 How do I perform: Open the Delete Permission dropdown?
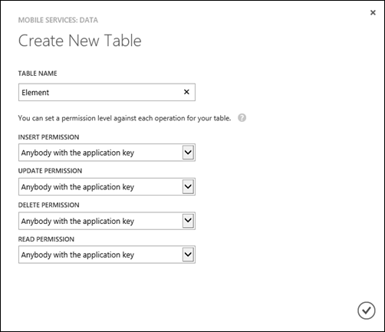coord(107,221)
